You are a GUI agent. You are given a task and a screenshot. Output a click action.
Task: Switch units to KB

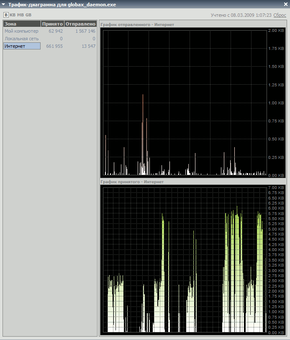[13, 15]
